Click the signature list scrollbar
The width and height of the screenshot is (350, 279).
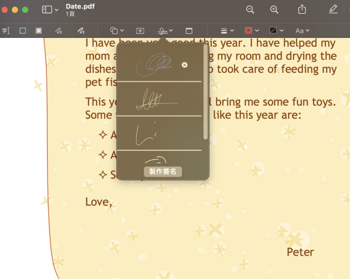[205, 92]
